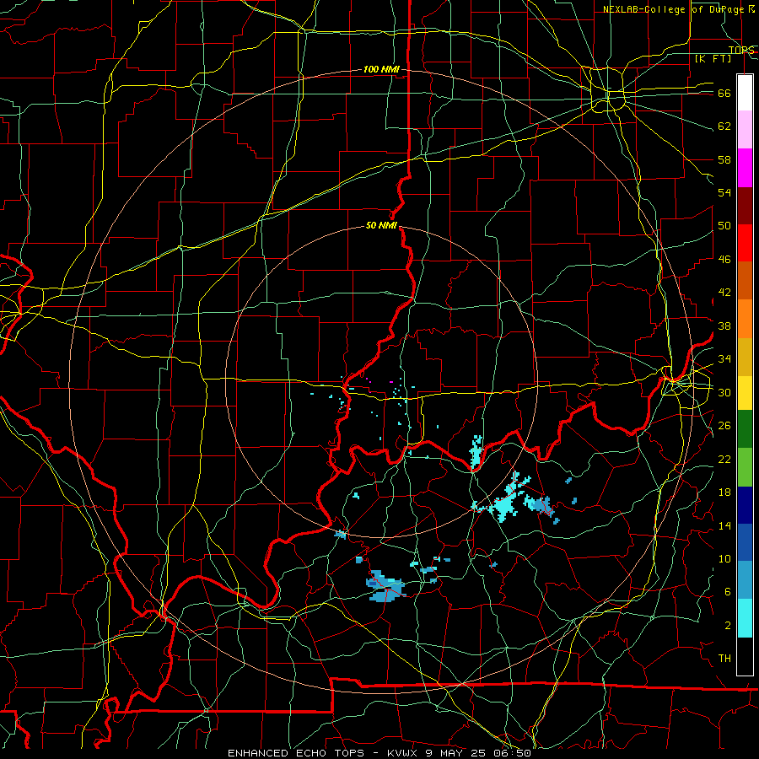
Task: Click the dark red (maroon) legend swatch
Action: coord(745,206)
